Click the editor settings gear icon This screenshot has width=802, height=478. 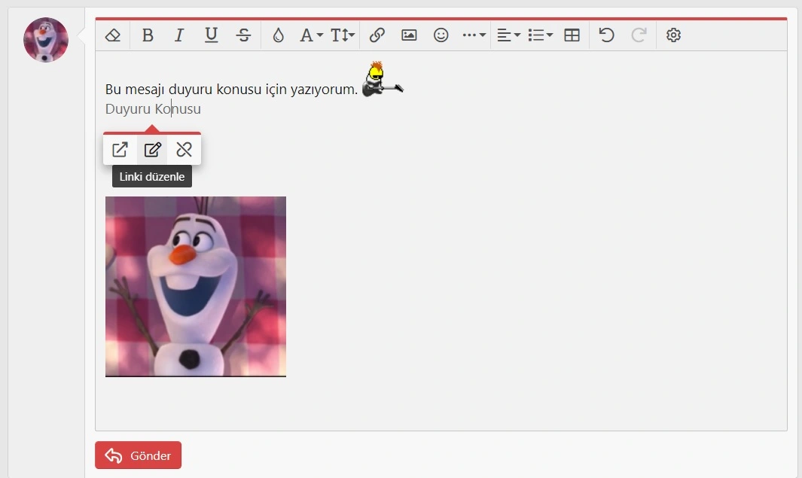click(673, 35)
